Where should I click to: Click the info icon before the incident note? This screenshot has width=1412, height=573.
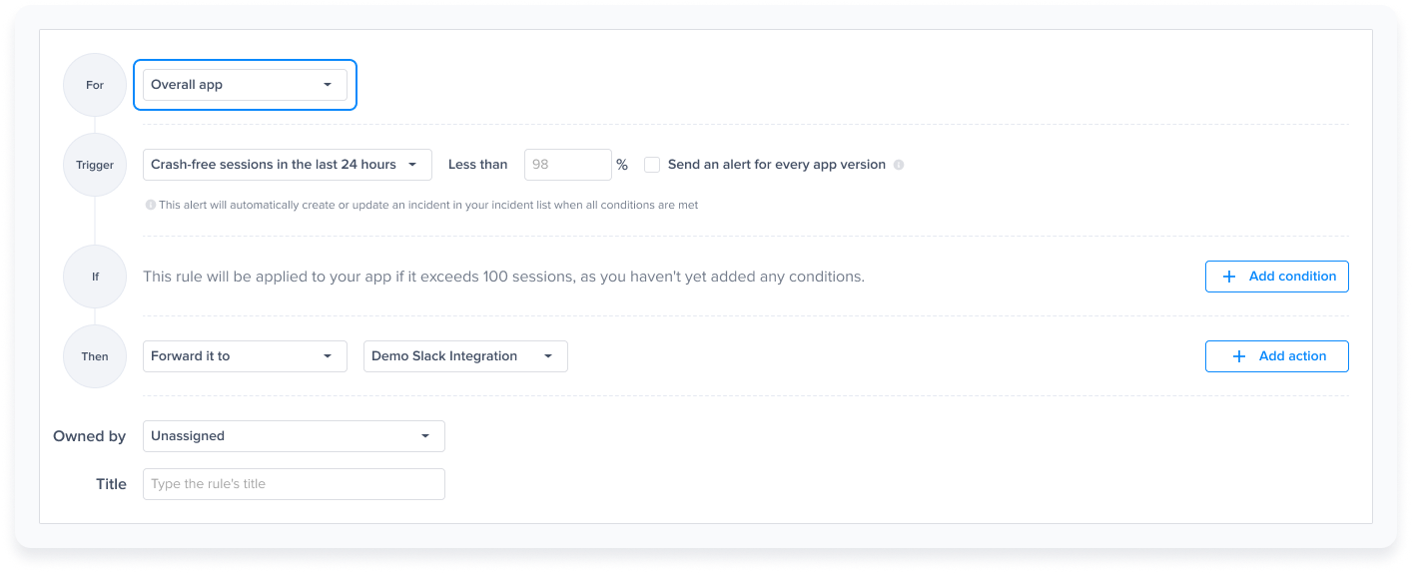click(151, 205)
